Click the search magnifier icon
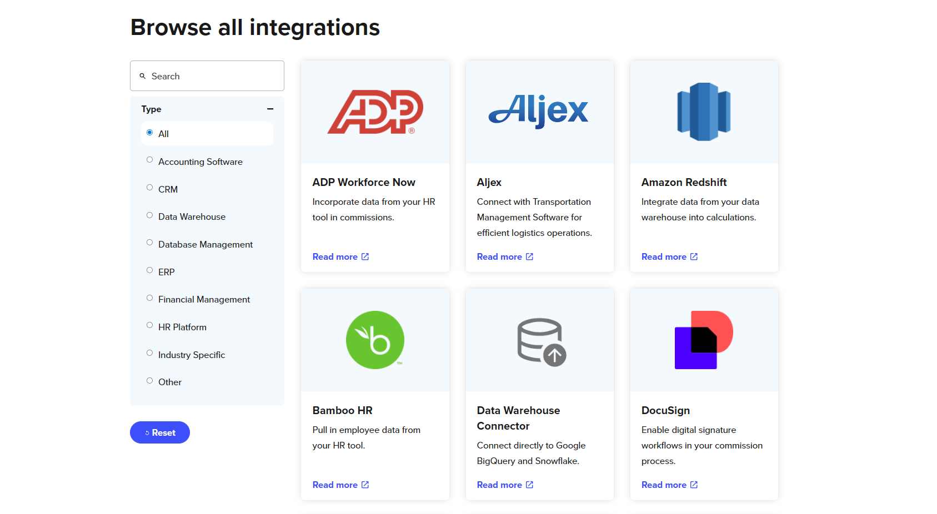Viewport: 937px width, 514px height. click(143, 76)
